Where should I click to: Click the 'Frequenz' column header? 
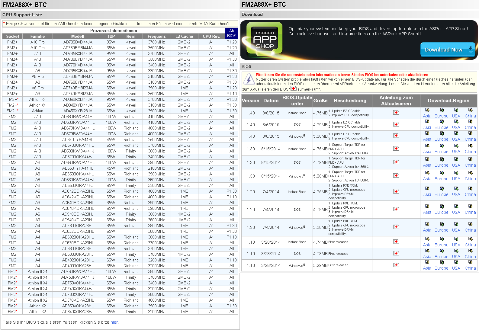click(156, 36)
